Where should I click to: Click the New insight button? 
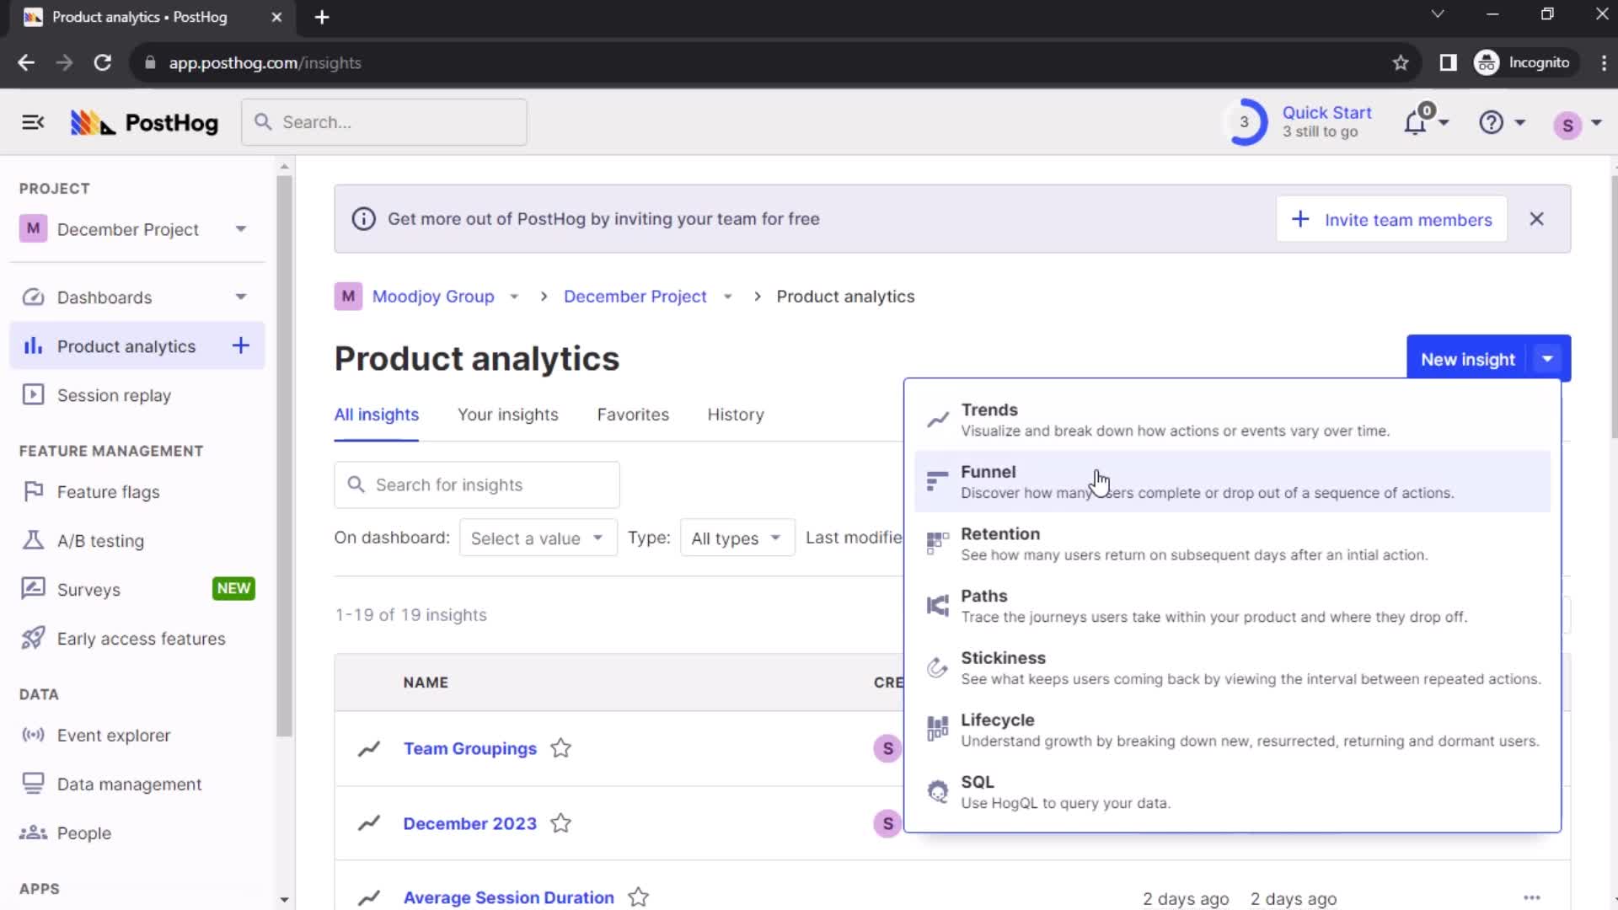coord(1468,359)
